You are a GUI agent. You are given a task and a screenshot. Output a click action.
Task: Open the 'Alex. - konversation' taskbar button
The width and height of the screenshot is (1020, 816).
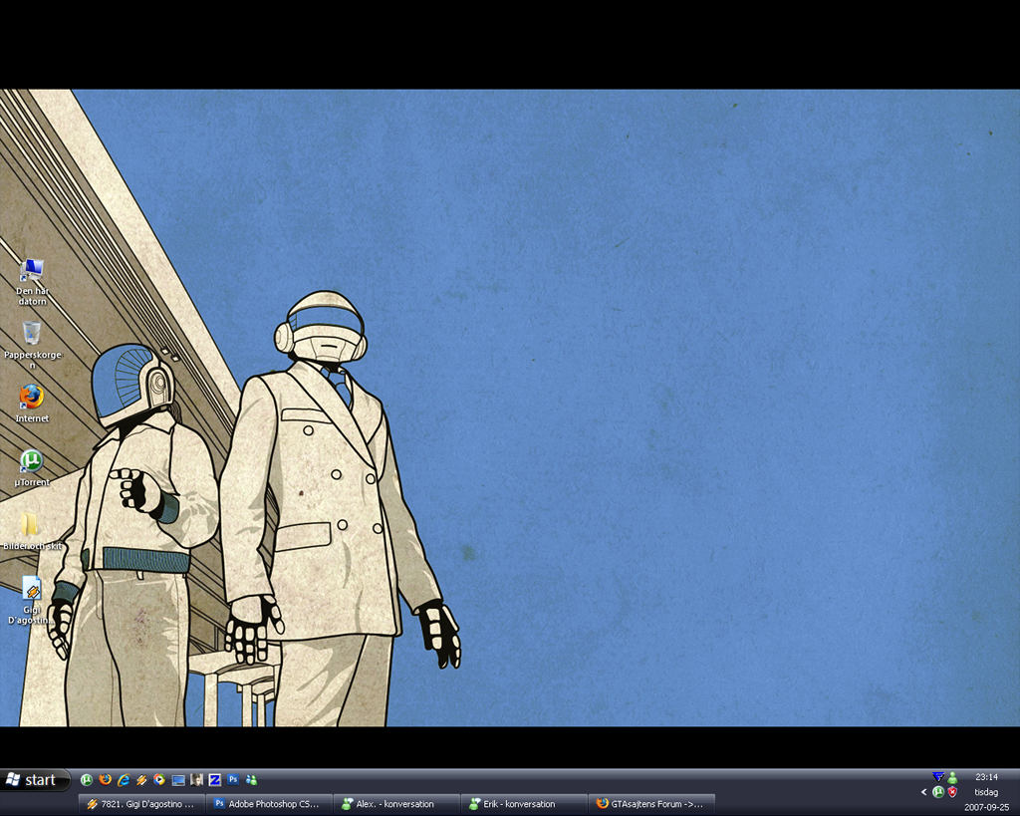(x=396, y=804)
